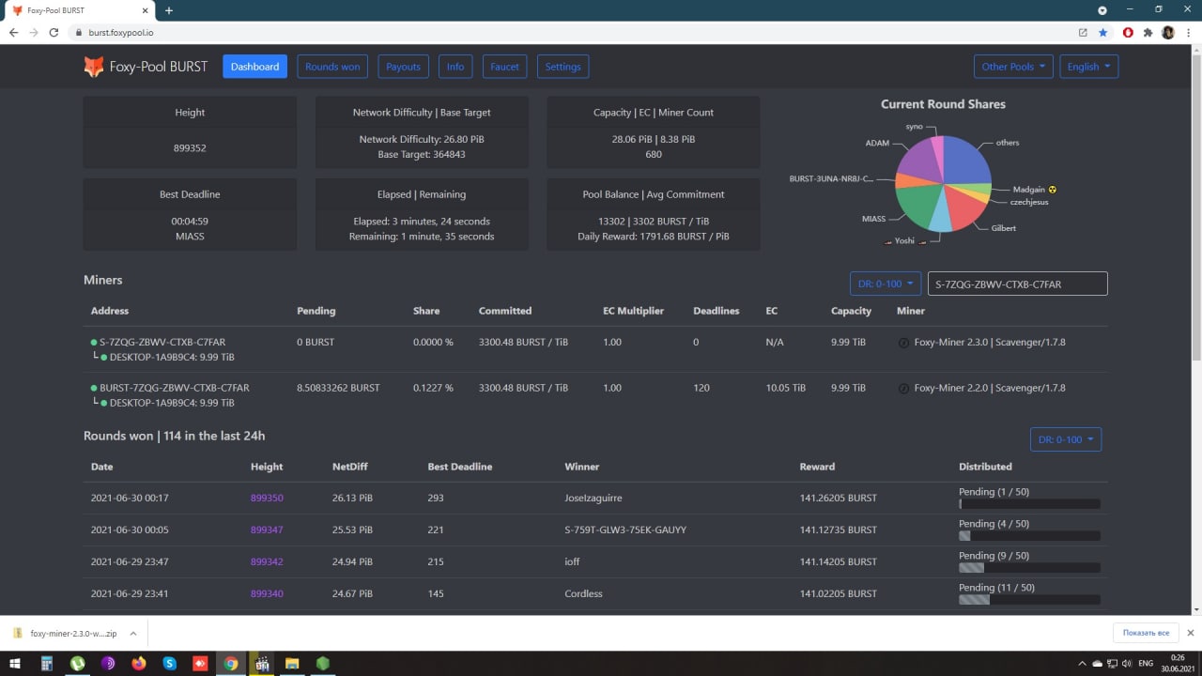
Task: Open block height 899350 link
Action: point(267,499)
